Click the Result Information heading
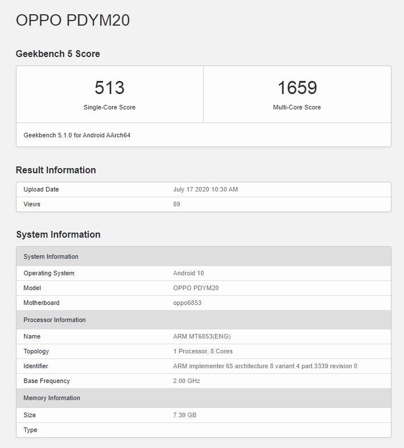This screenshot has width=404, height=448. [56, 170]
